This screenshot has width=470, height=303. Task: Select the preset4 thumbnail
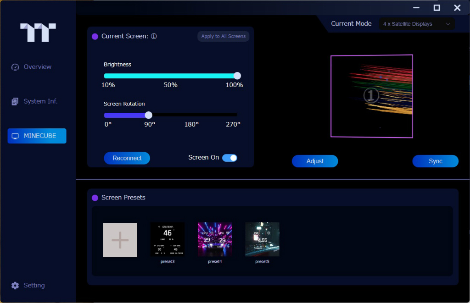point(215,239)
